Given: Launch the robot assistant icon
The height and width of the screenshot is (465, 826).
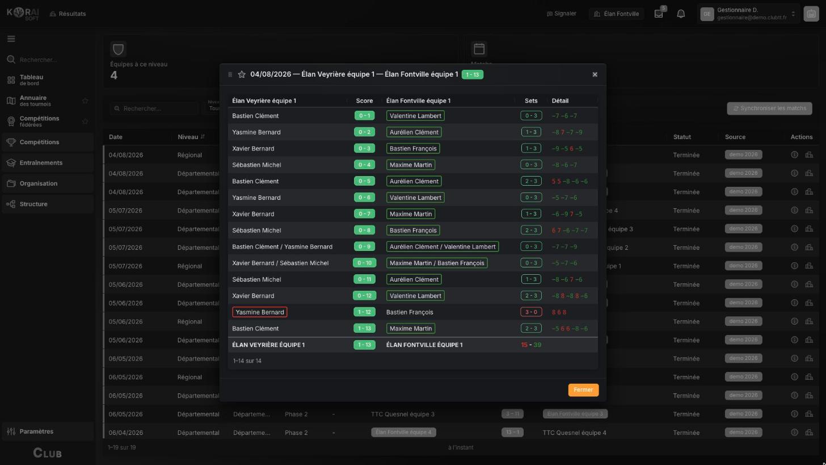Looking at the screenshot, I should click(x=811, y=14).
